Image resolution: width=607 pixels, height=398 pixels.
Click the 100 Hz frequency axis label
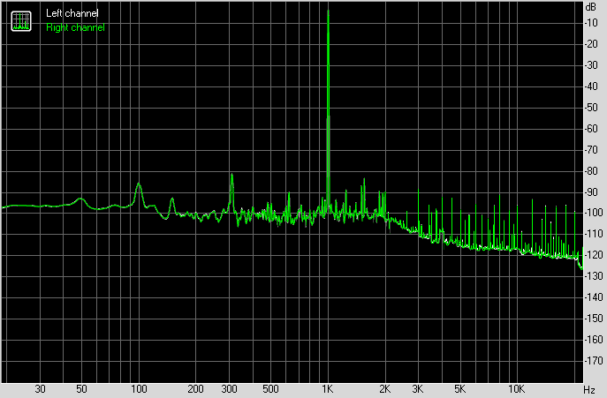[139, 388]
